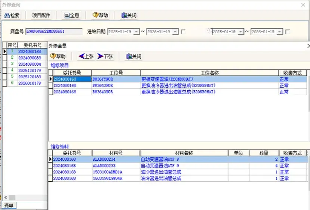Click 帮助 help icon in main toolbar
The height and width of the screenshot is (210, 310).
(95, 15)
